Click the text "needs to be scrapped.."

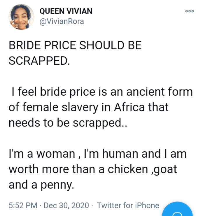click(68, 123)
